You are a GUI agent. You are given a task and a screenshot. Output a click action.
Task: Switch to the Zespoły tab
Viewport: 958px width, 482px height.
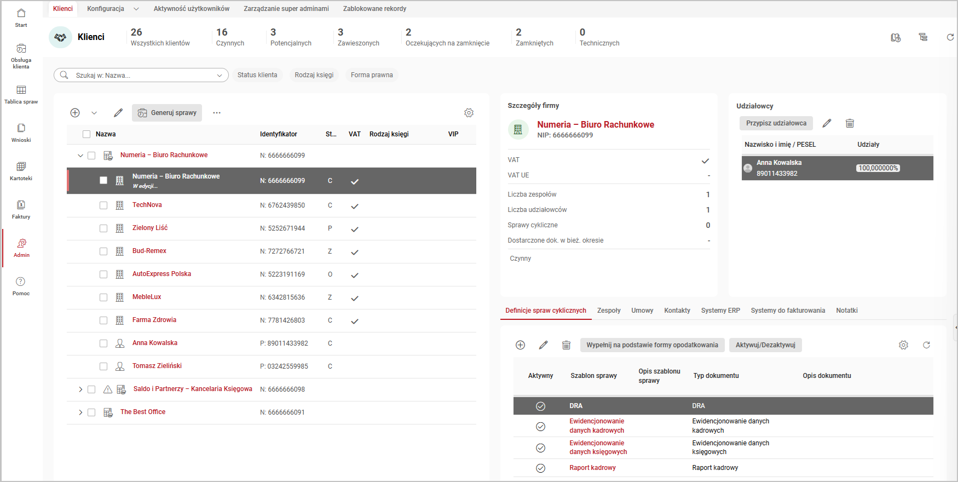point(608,311)
